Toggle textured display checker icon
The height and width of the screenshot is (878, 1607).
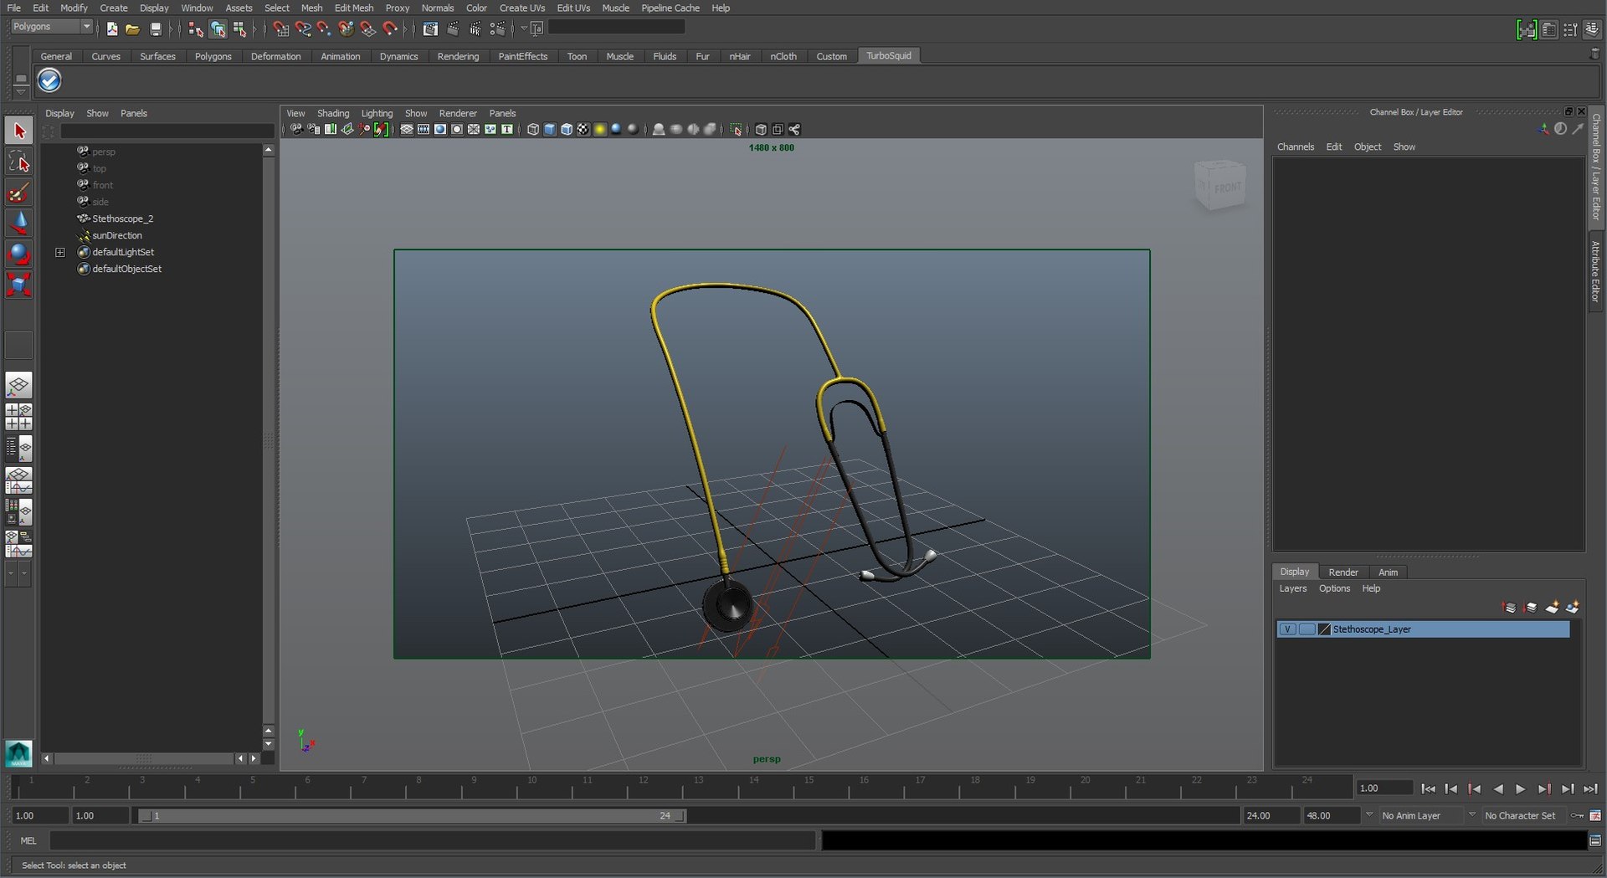pyautogui.click(x=583, y=129)
